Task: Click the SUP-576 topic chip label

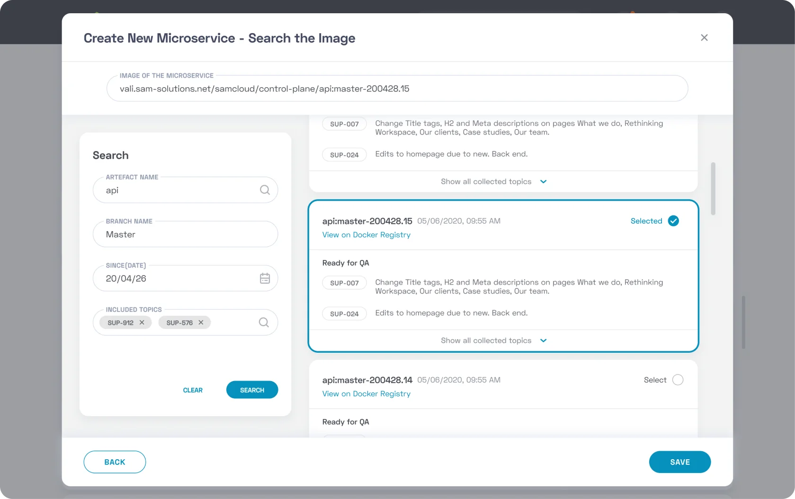Action: (179, 322)
